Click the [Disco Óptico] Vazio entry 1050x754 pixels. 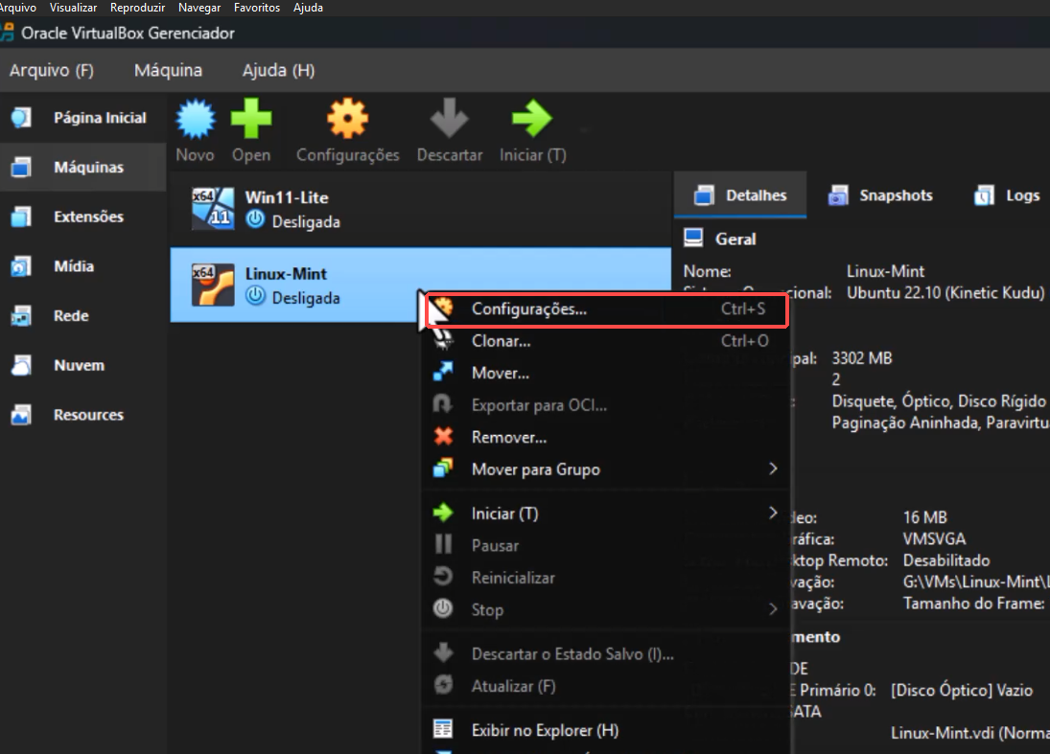(x=962, y=691)
